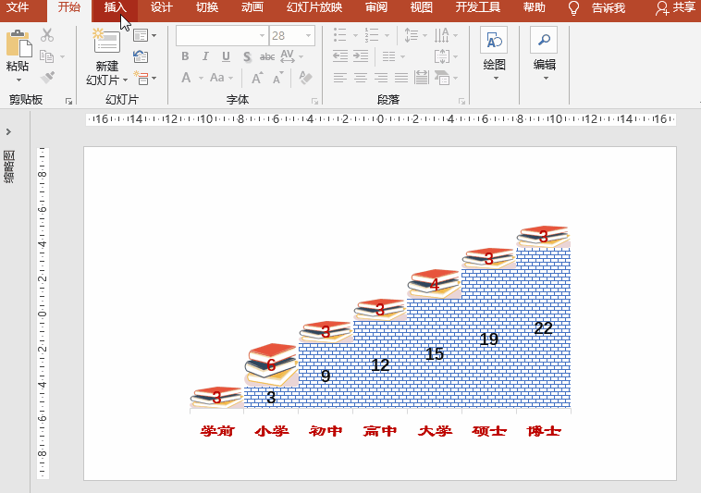Image resolution: width=701 pixels, height=493 pixels.
Task: Toggle Align Left paragraph
Action: coord(340,78)
